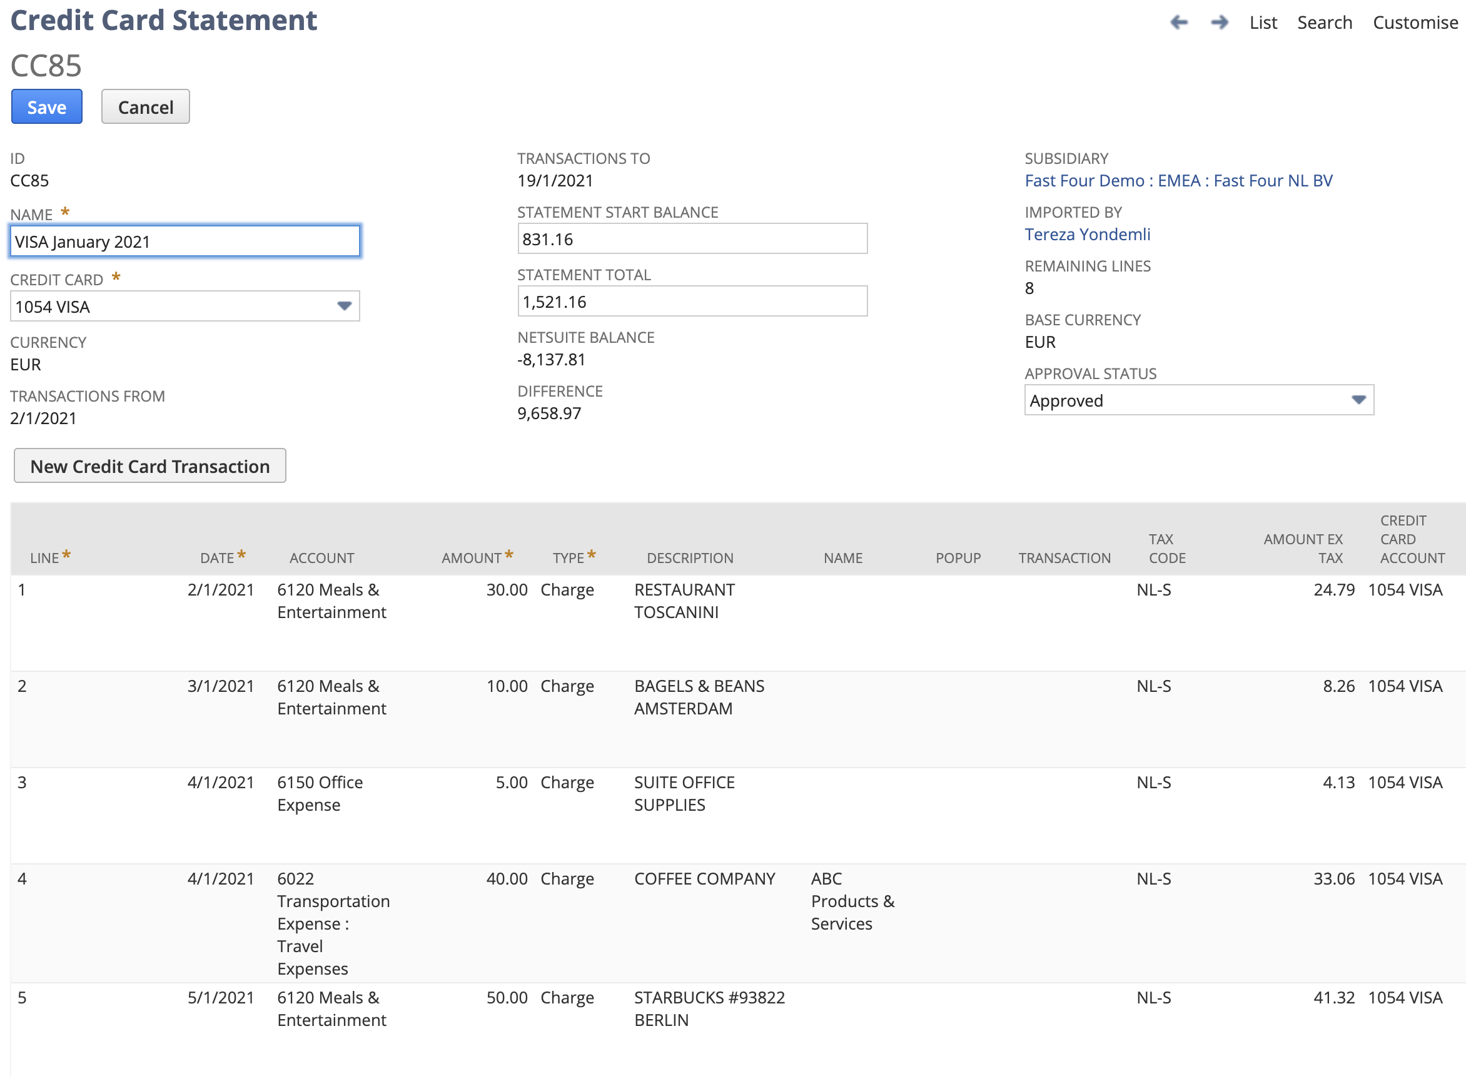Edit the NAME field VISA January 2021
Screen dimensions: 1466x1076
185,241
